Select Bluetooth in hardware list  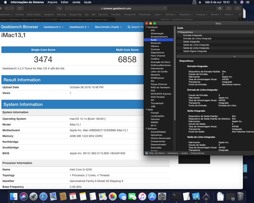(x=156, y=43)
